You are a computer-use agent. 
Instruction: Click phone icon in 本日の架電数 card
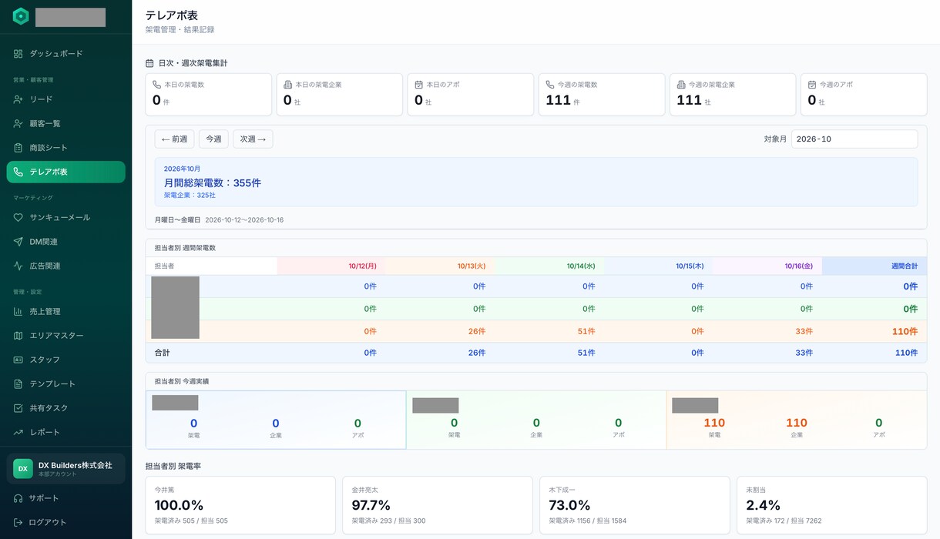157,85
